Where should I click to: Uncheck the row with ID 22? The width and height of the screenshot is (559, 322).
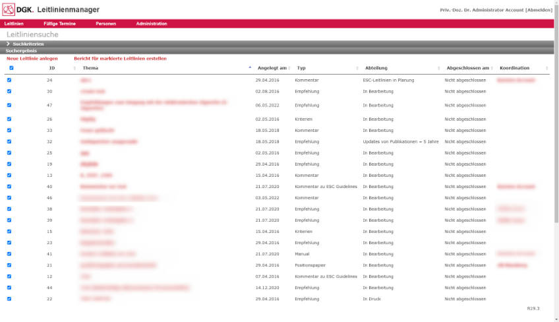tap(9, 299)
